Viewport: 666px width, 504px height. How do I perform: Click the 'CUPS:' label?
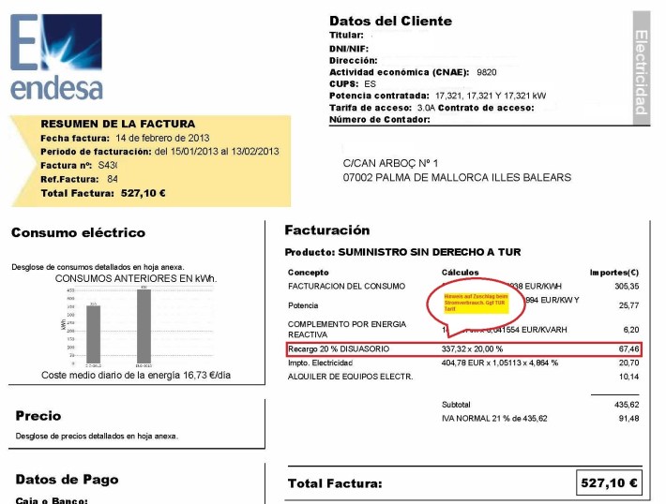[x=344, y=84]
